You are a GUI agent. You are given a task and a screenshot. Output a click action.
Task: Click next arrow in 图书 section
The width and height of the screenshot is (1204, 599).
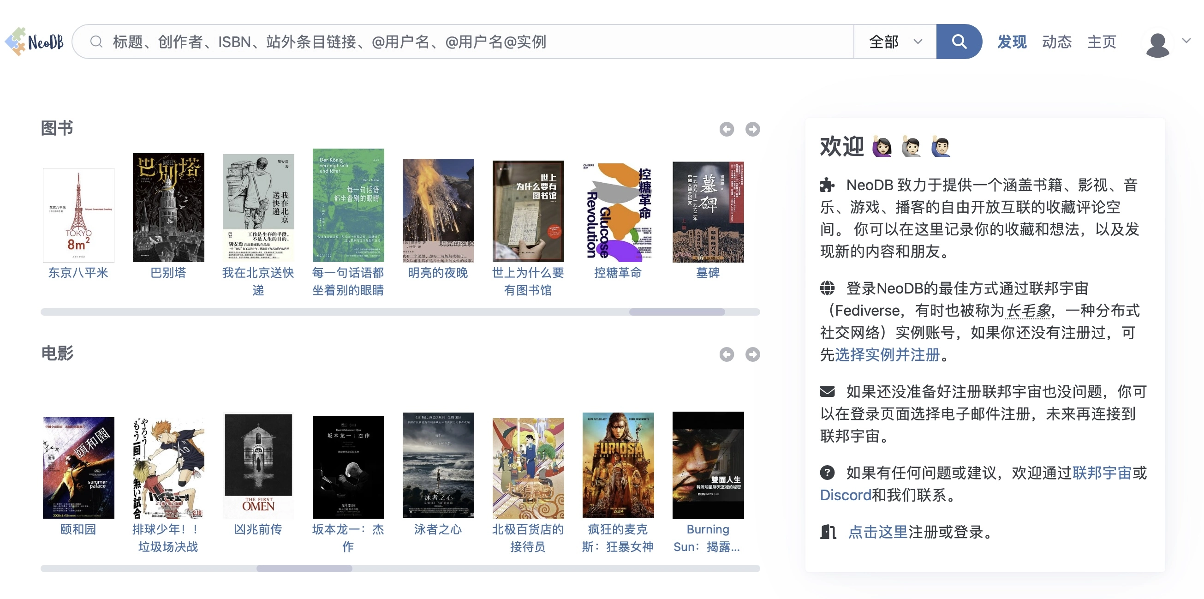(x=752, y=129)
